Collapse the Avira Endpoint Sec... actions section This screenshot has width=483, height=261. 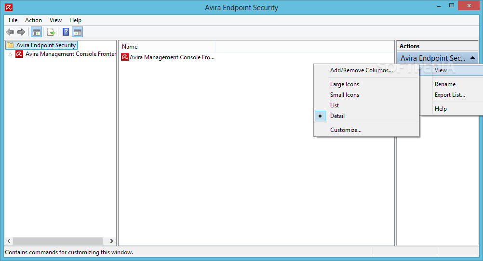472,58
